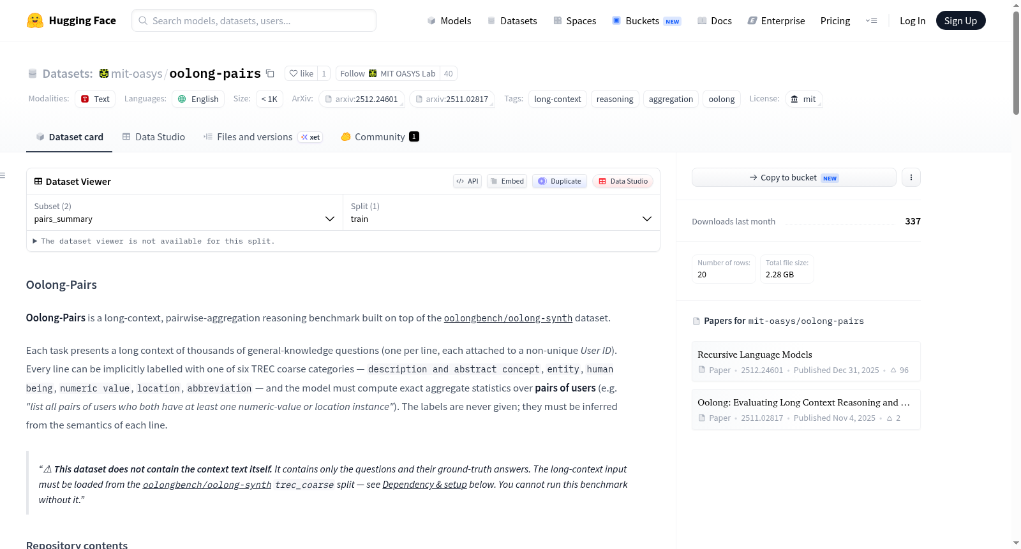Click the English language tag
Screen dimensions: 1021x549
[x=198, y=99]
